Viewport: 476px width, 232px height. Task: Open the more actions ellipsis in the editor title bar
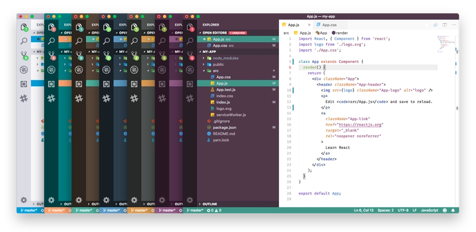454,25
